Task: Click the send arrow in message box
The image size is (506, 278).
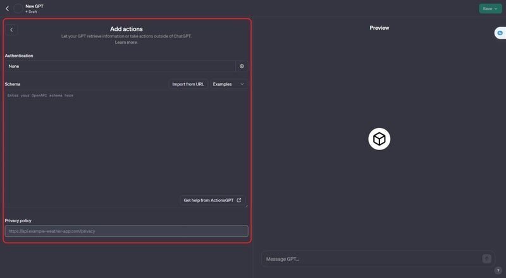Action: click(486, 258)
